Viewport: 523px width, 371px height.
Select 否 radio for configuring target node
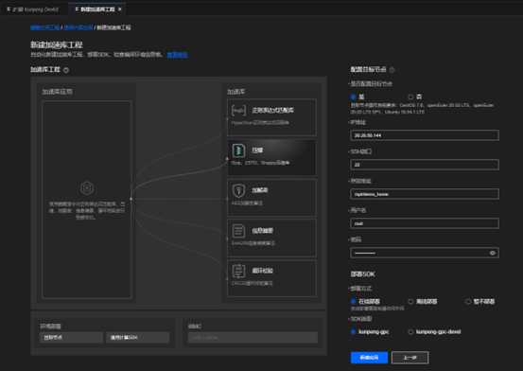click(x=410, y=97)
